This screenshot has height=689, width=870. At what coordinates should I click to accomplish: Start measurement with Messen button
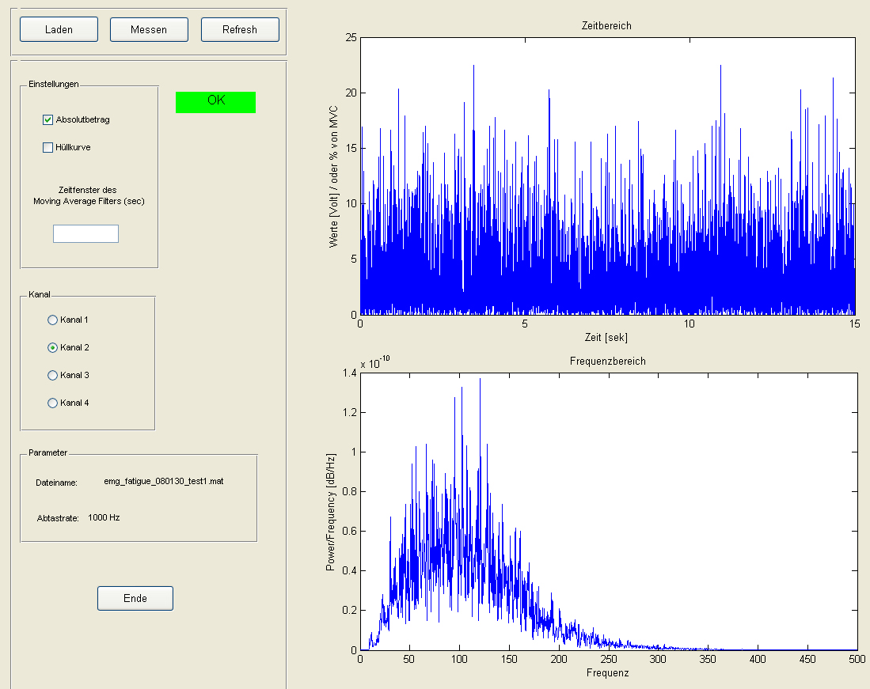[x=149, y=29]
